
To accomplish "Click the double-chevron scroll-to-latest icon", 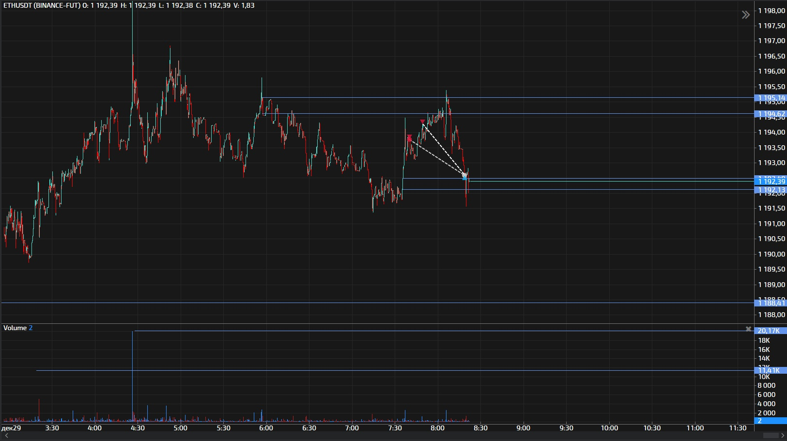I will click(x=746, y=15).
